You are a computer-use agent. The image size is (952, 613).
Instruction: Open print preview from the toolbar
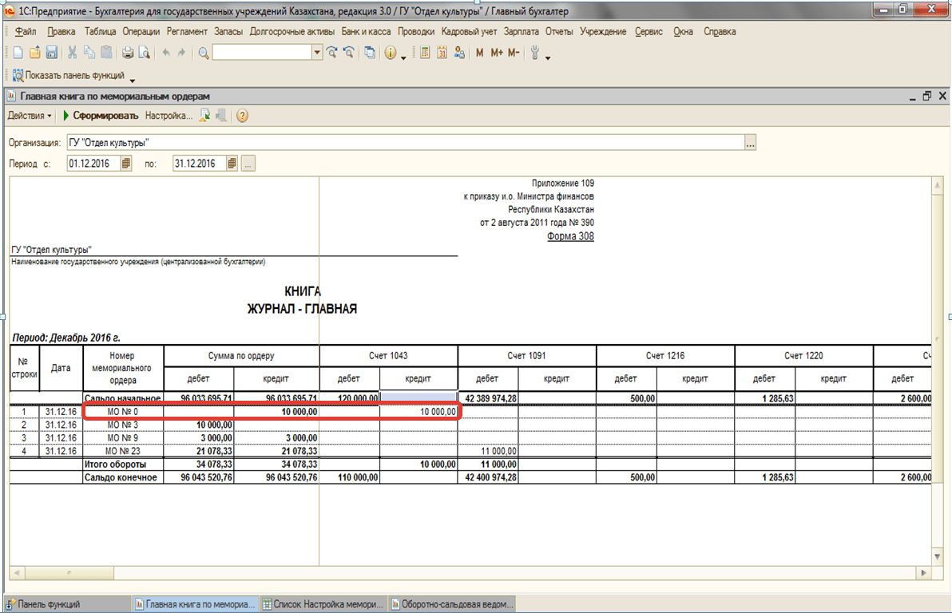[144, 53]
